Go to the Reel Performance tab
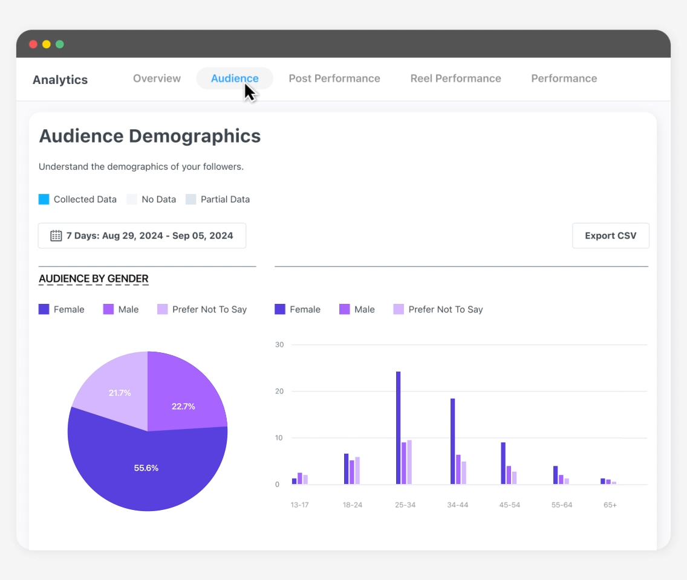Screen dimensions: 687x580 [x=455, y=79]
